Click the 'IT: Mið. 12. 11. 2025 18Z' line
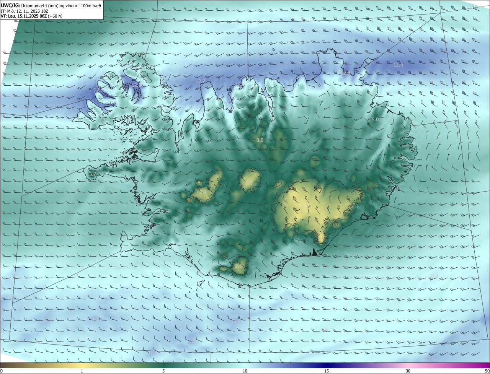Screen dimensions: 490x374 pyautogui.click(x=24, y=11)
